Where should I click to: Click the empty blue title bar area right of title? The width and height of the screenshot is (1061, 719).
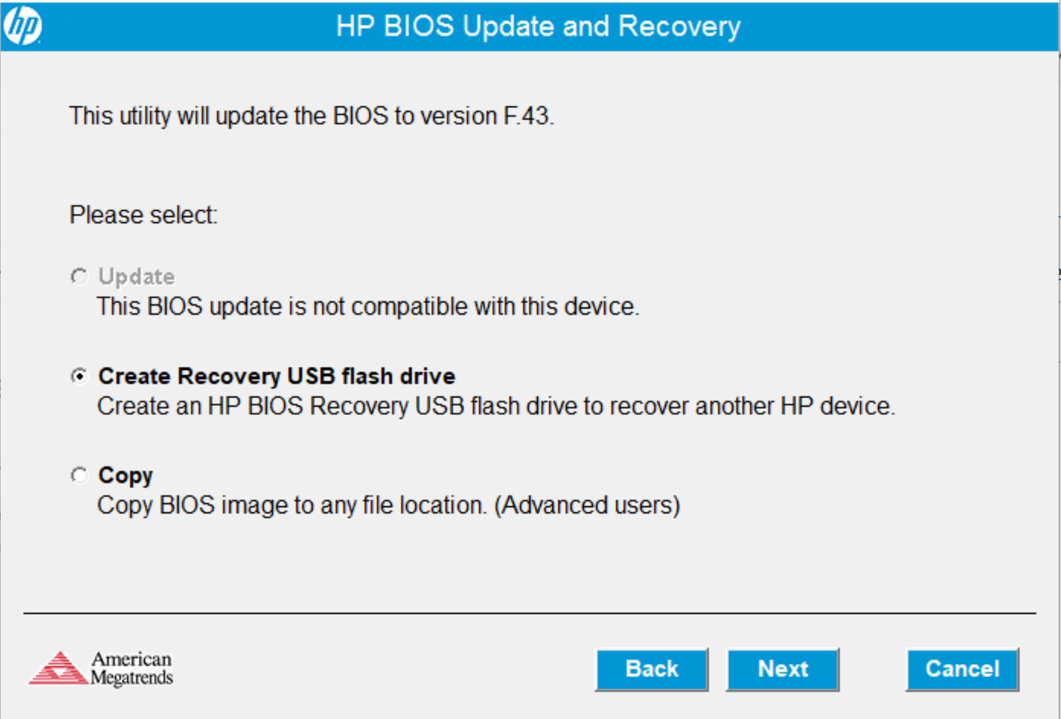pos(901,26)
